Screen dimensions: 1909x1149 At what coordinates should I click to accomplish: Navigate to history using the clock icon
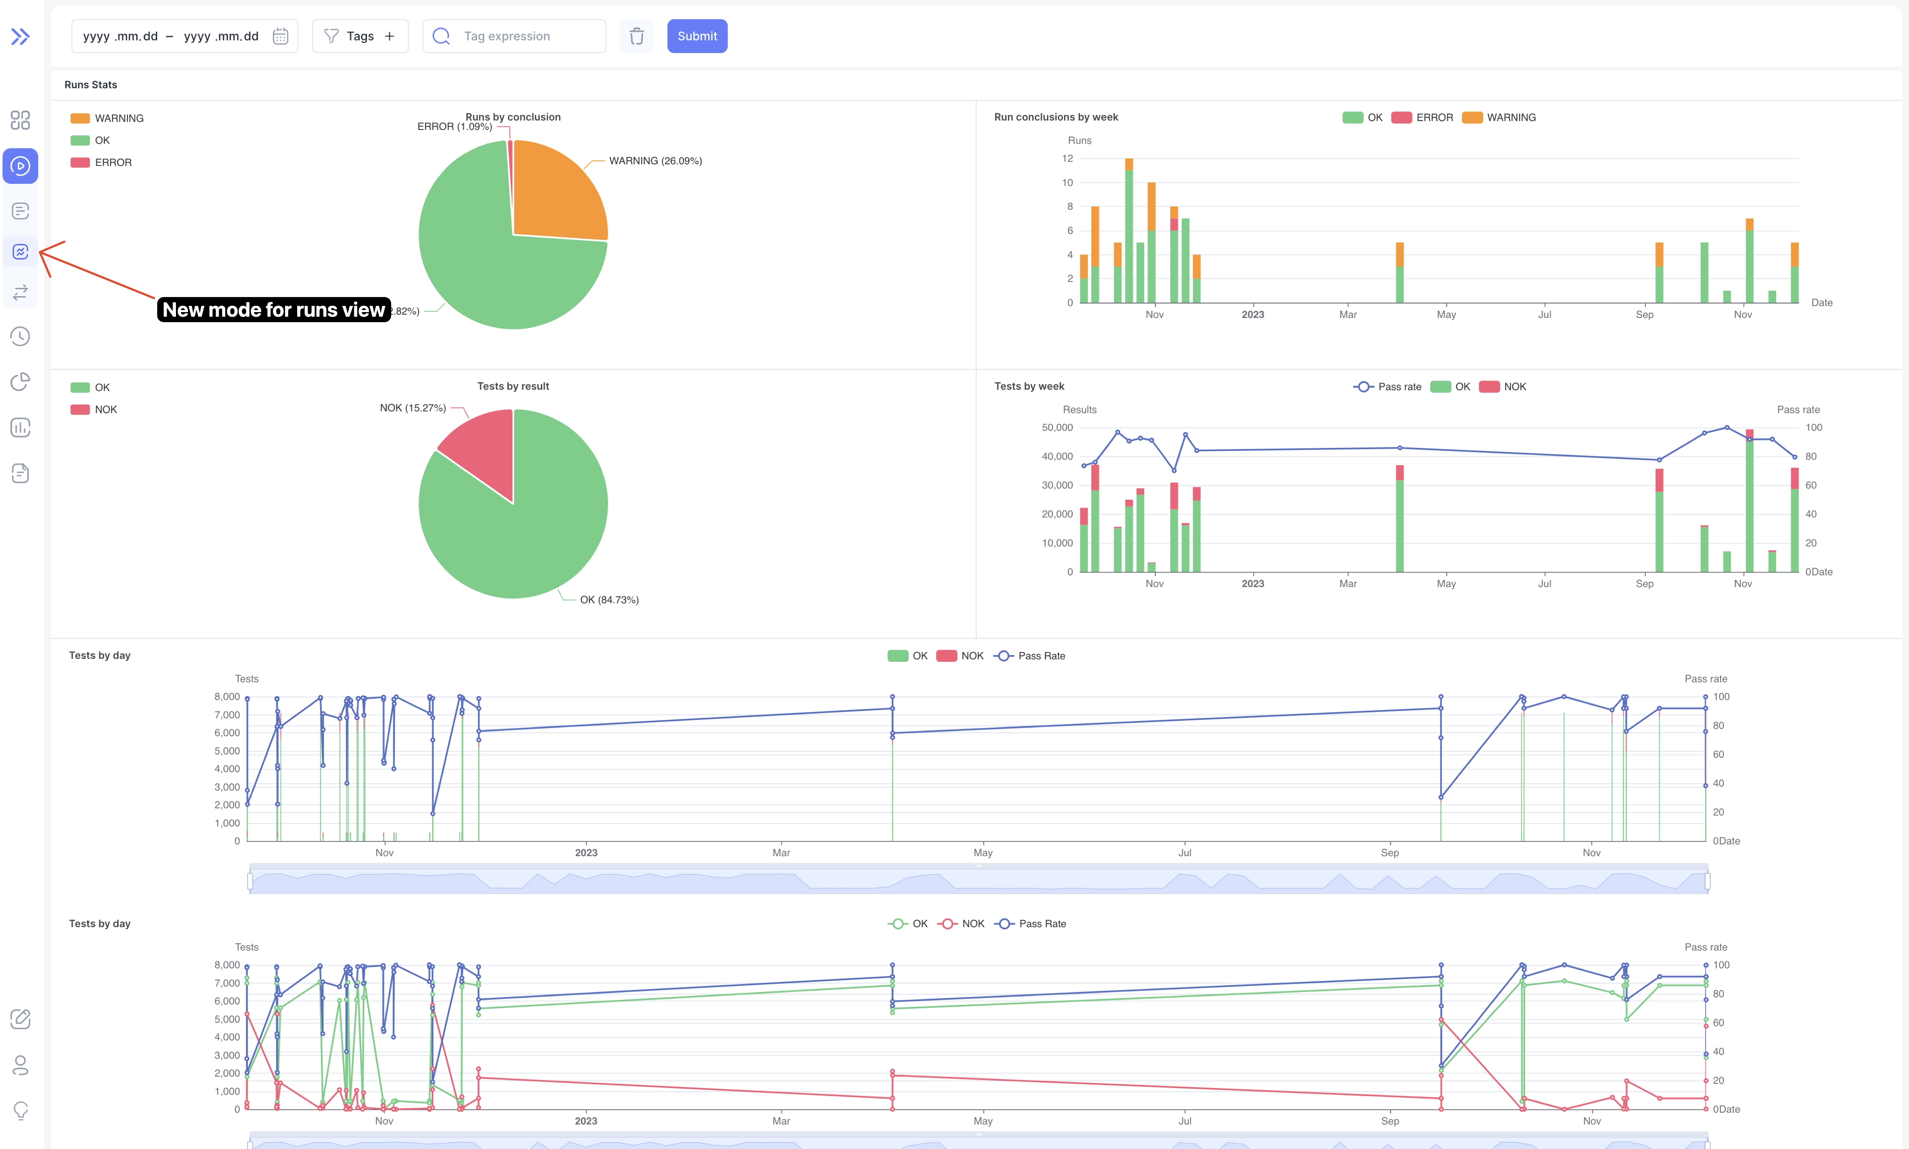pyautogui.click(x=20, y=336)
